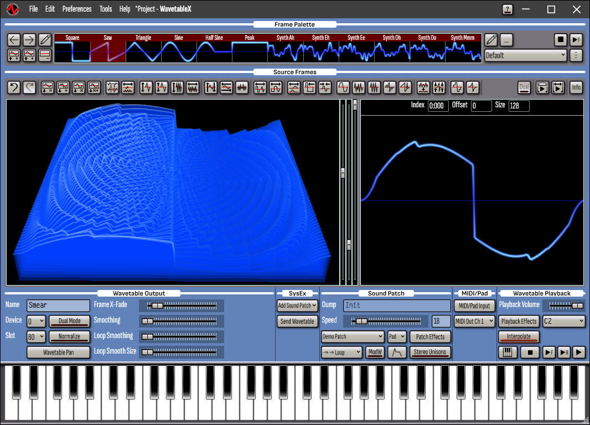
Task: Click the red minus remove-frame icon in Frame Palette
Action: click(45, 55)
